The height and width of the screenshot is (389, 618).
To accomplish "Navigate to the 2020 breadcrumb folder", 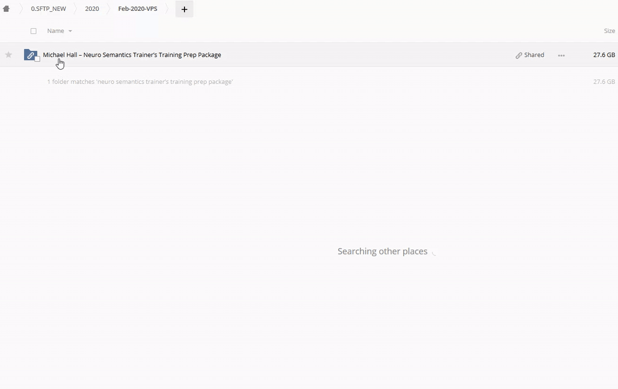I will [x=92, y=9].
